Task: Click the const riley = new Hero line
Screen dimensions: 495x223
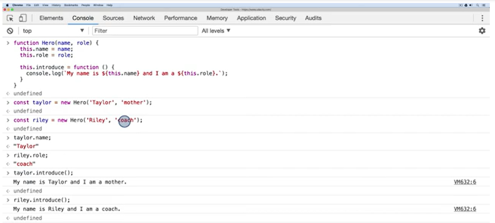Action: 78,120
